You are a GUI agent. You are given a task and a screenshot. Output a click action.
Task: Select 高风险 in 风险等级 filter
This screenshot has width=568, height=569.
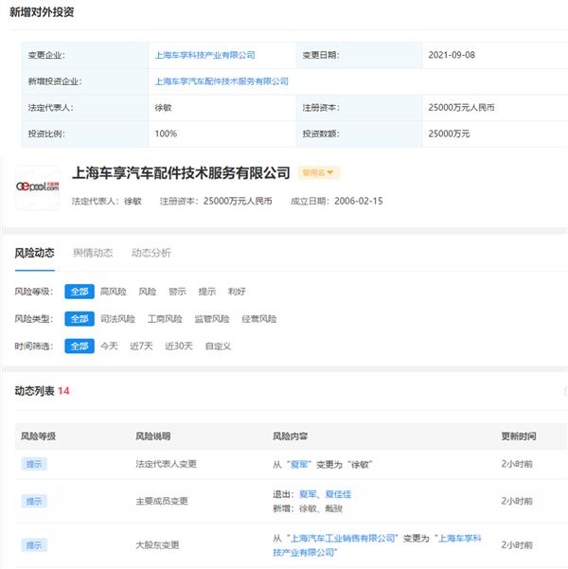coord(113,292)
